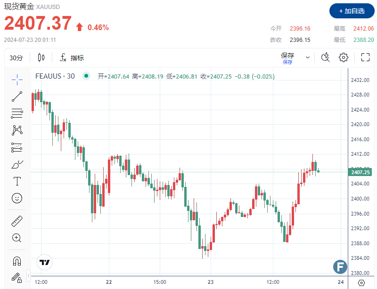Select the text annotation tool
This screenshot has height=289, width=377.
17,181
